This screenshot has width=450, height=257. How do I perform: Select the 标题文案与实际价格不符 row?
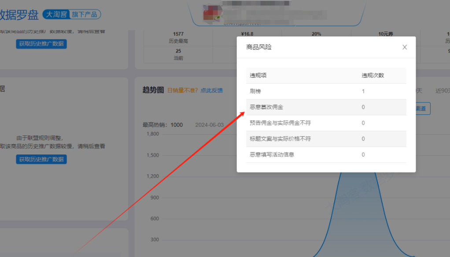(326, 139)
